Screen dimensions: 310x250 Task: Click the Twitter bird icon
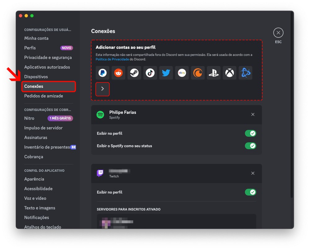166,73
